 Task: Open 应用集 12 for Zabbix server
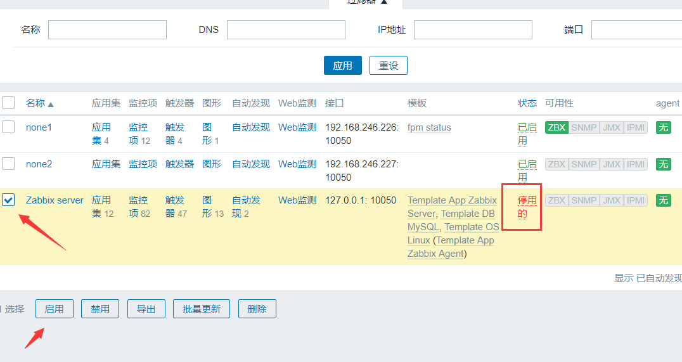pyautogui.click(x=103, y=207)
